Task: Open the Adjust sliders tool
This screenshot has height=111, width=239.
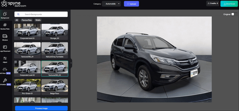Action: pyautogui.click(x=5, y=60)
